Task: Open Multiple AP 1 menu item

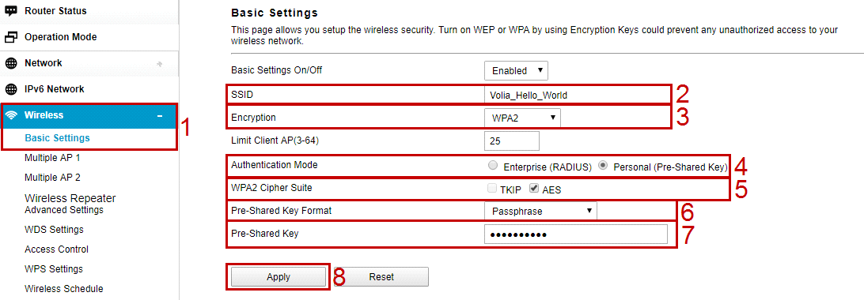Action: [52, 158]
